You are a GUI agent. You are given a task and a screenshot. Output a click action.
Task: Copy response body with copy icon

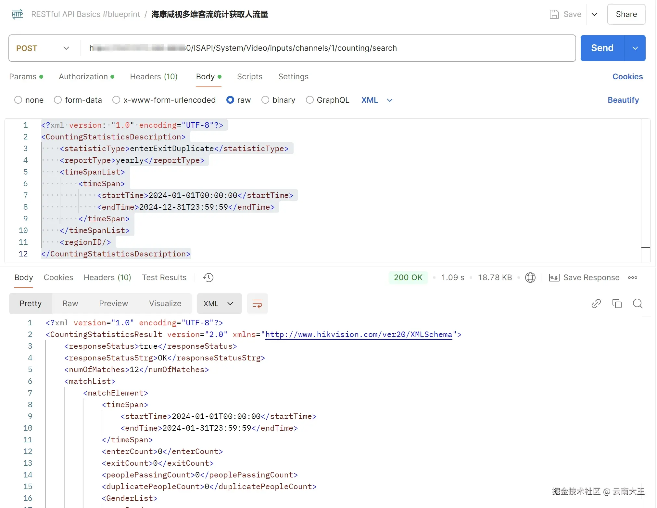tap(617, 304)
